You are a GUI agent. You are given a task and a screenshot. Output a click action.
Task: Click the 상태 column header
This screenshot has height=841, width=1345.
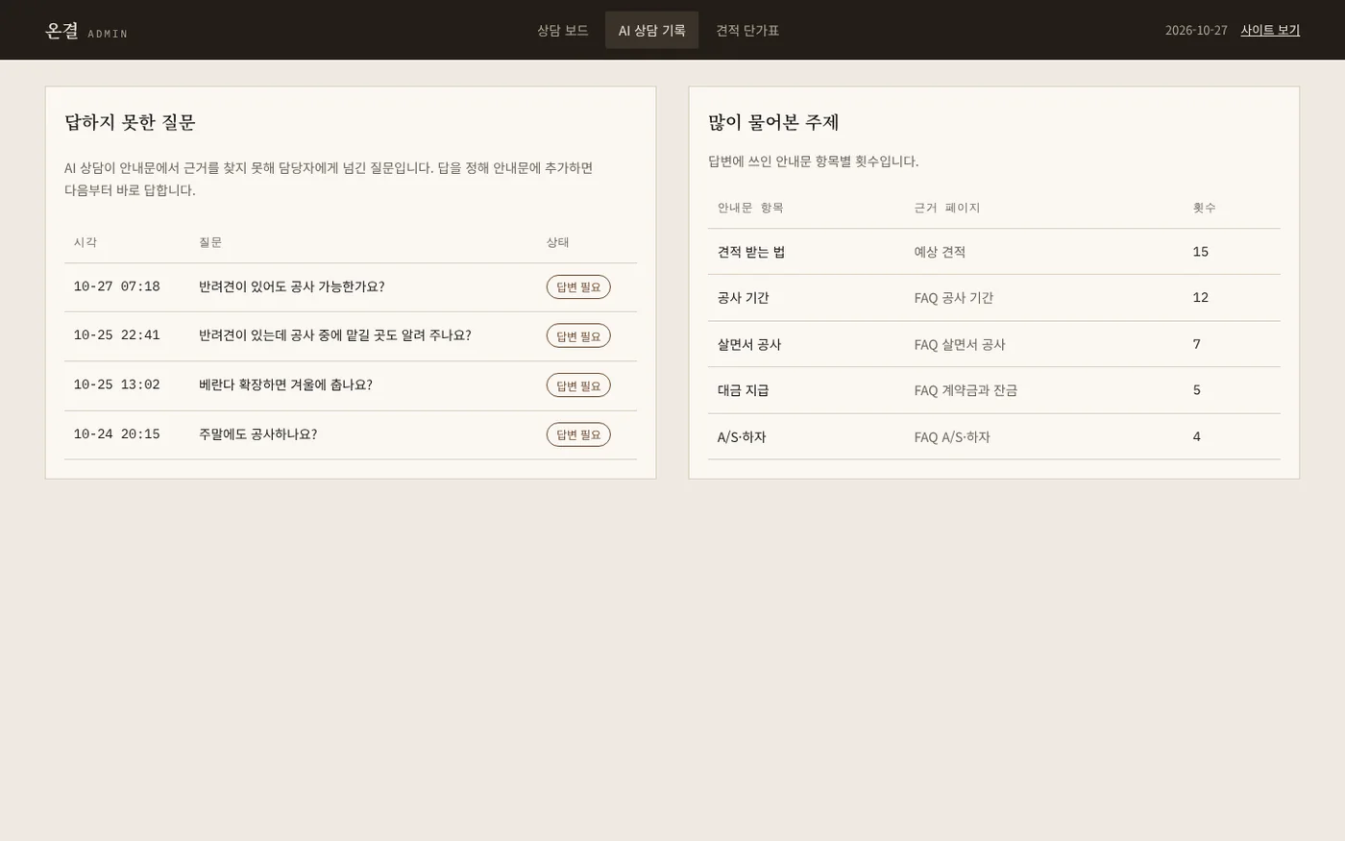[x=558, y=242]
